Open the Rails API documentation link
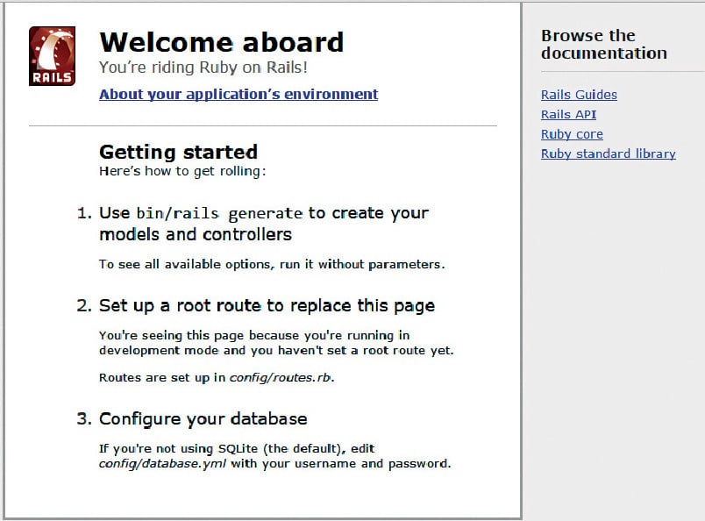This screenshot has height=521, width=705. tap(568, 115)
